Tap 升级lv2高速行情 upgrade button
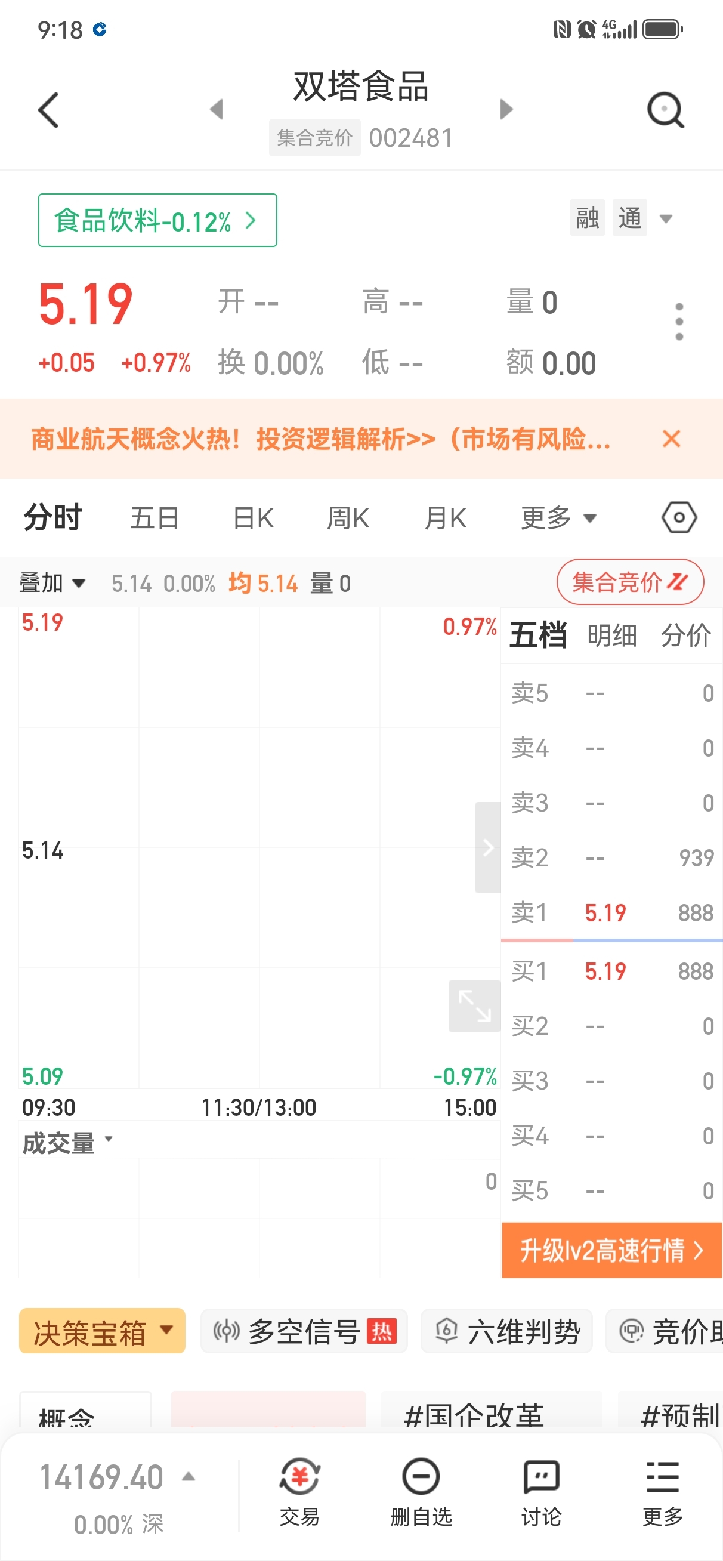The width and height of the screenshot is (723, 1561). click(611, 1250)
